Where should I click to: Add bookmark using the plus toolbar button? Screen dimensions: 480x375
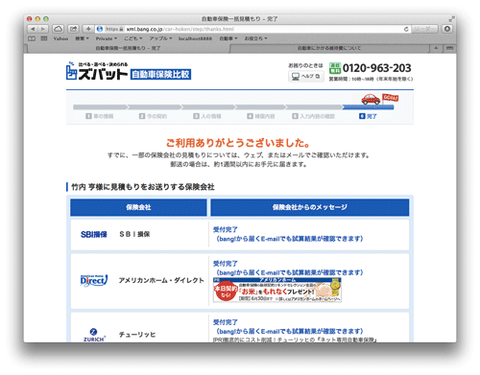tap(88, 29)
